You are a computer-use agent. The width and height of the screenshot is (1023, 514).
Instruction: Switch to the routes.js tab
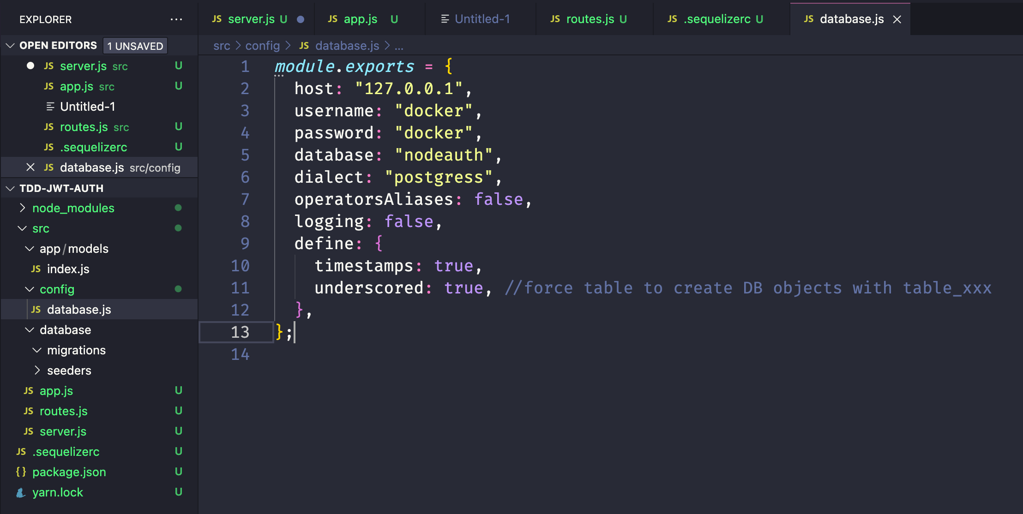(590, 19)
